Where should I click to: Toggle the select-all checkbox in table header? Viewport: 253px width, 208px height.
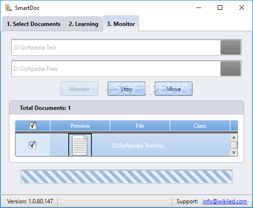(x=33, y=125)
